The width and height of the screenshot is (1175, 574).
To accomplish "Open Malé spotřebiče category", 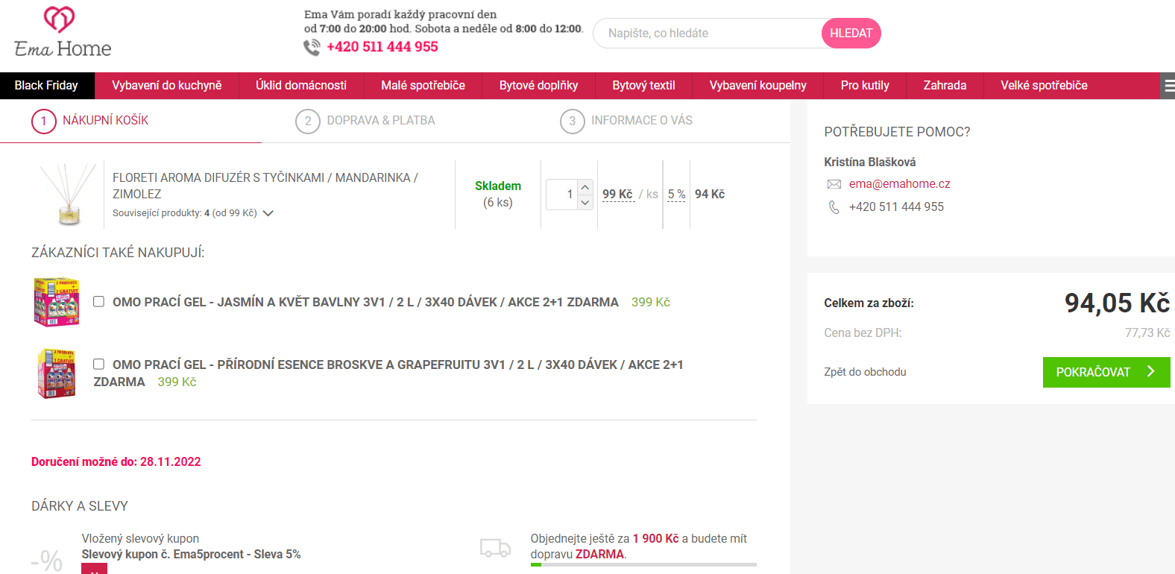I will [x=423, y=86].
